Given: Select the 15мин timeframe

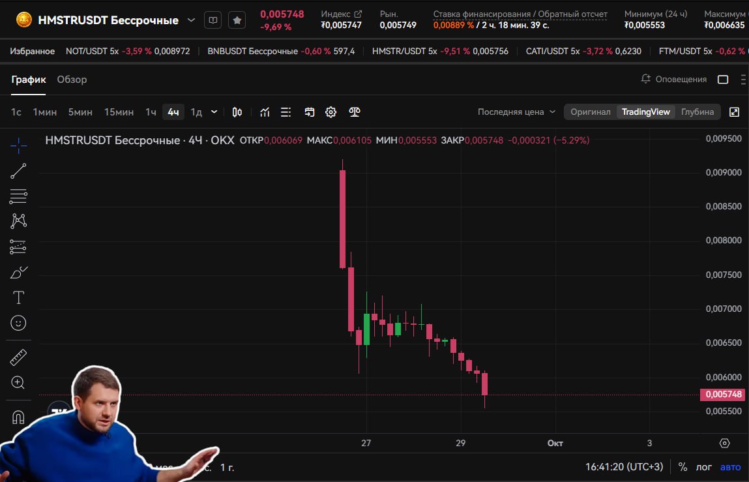Looking at the screenshot, I should 119,112.
